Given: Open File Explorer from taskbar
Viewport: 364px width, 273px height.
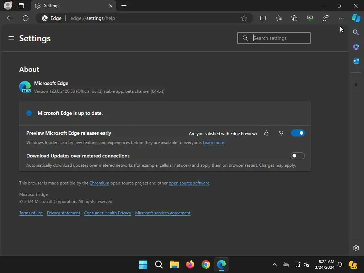Looking at the screenshot, I should [x=174, y=264].
